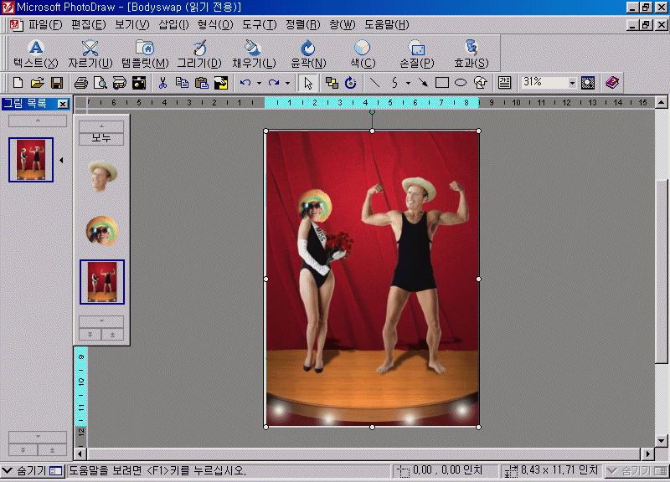The height and width of the screenshot is (482, 670).
Task: Open the 효과 (Effects) tool
Action: tap(471, 54)
